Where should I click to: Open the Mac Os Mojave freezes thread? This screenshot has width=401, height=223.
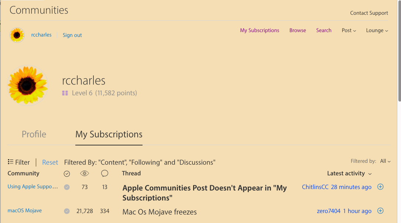pyautogui.click(x=160, y=212)
